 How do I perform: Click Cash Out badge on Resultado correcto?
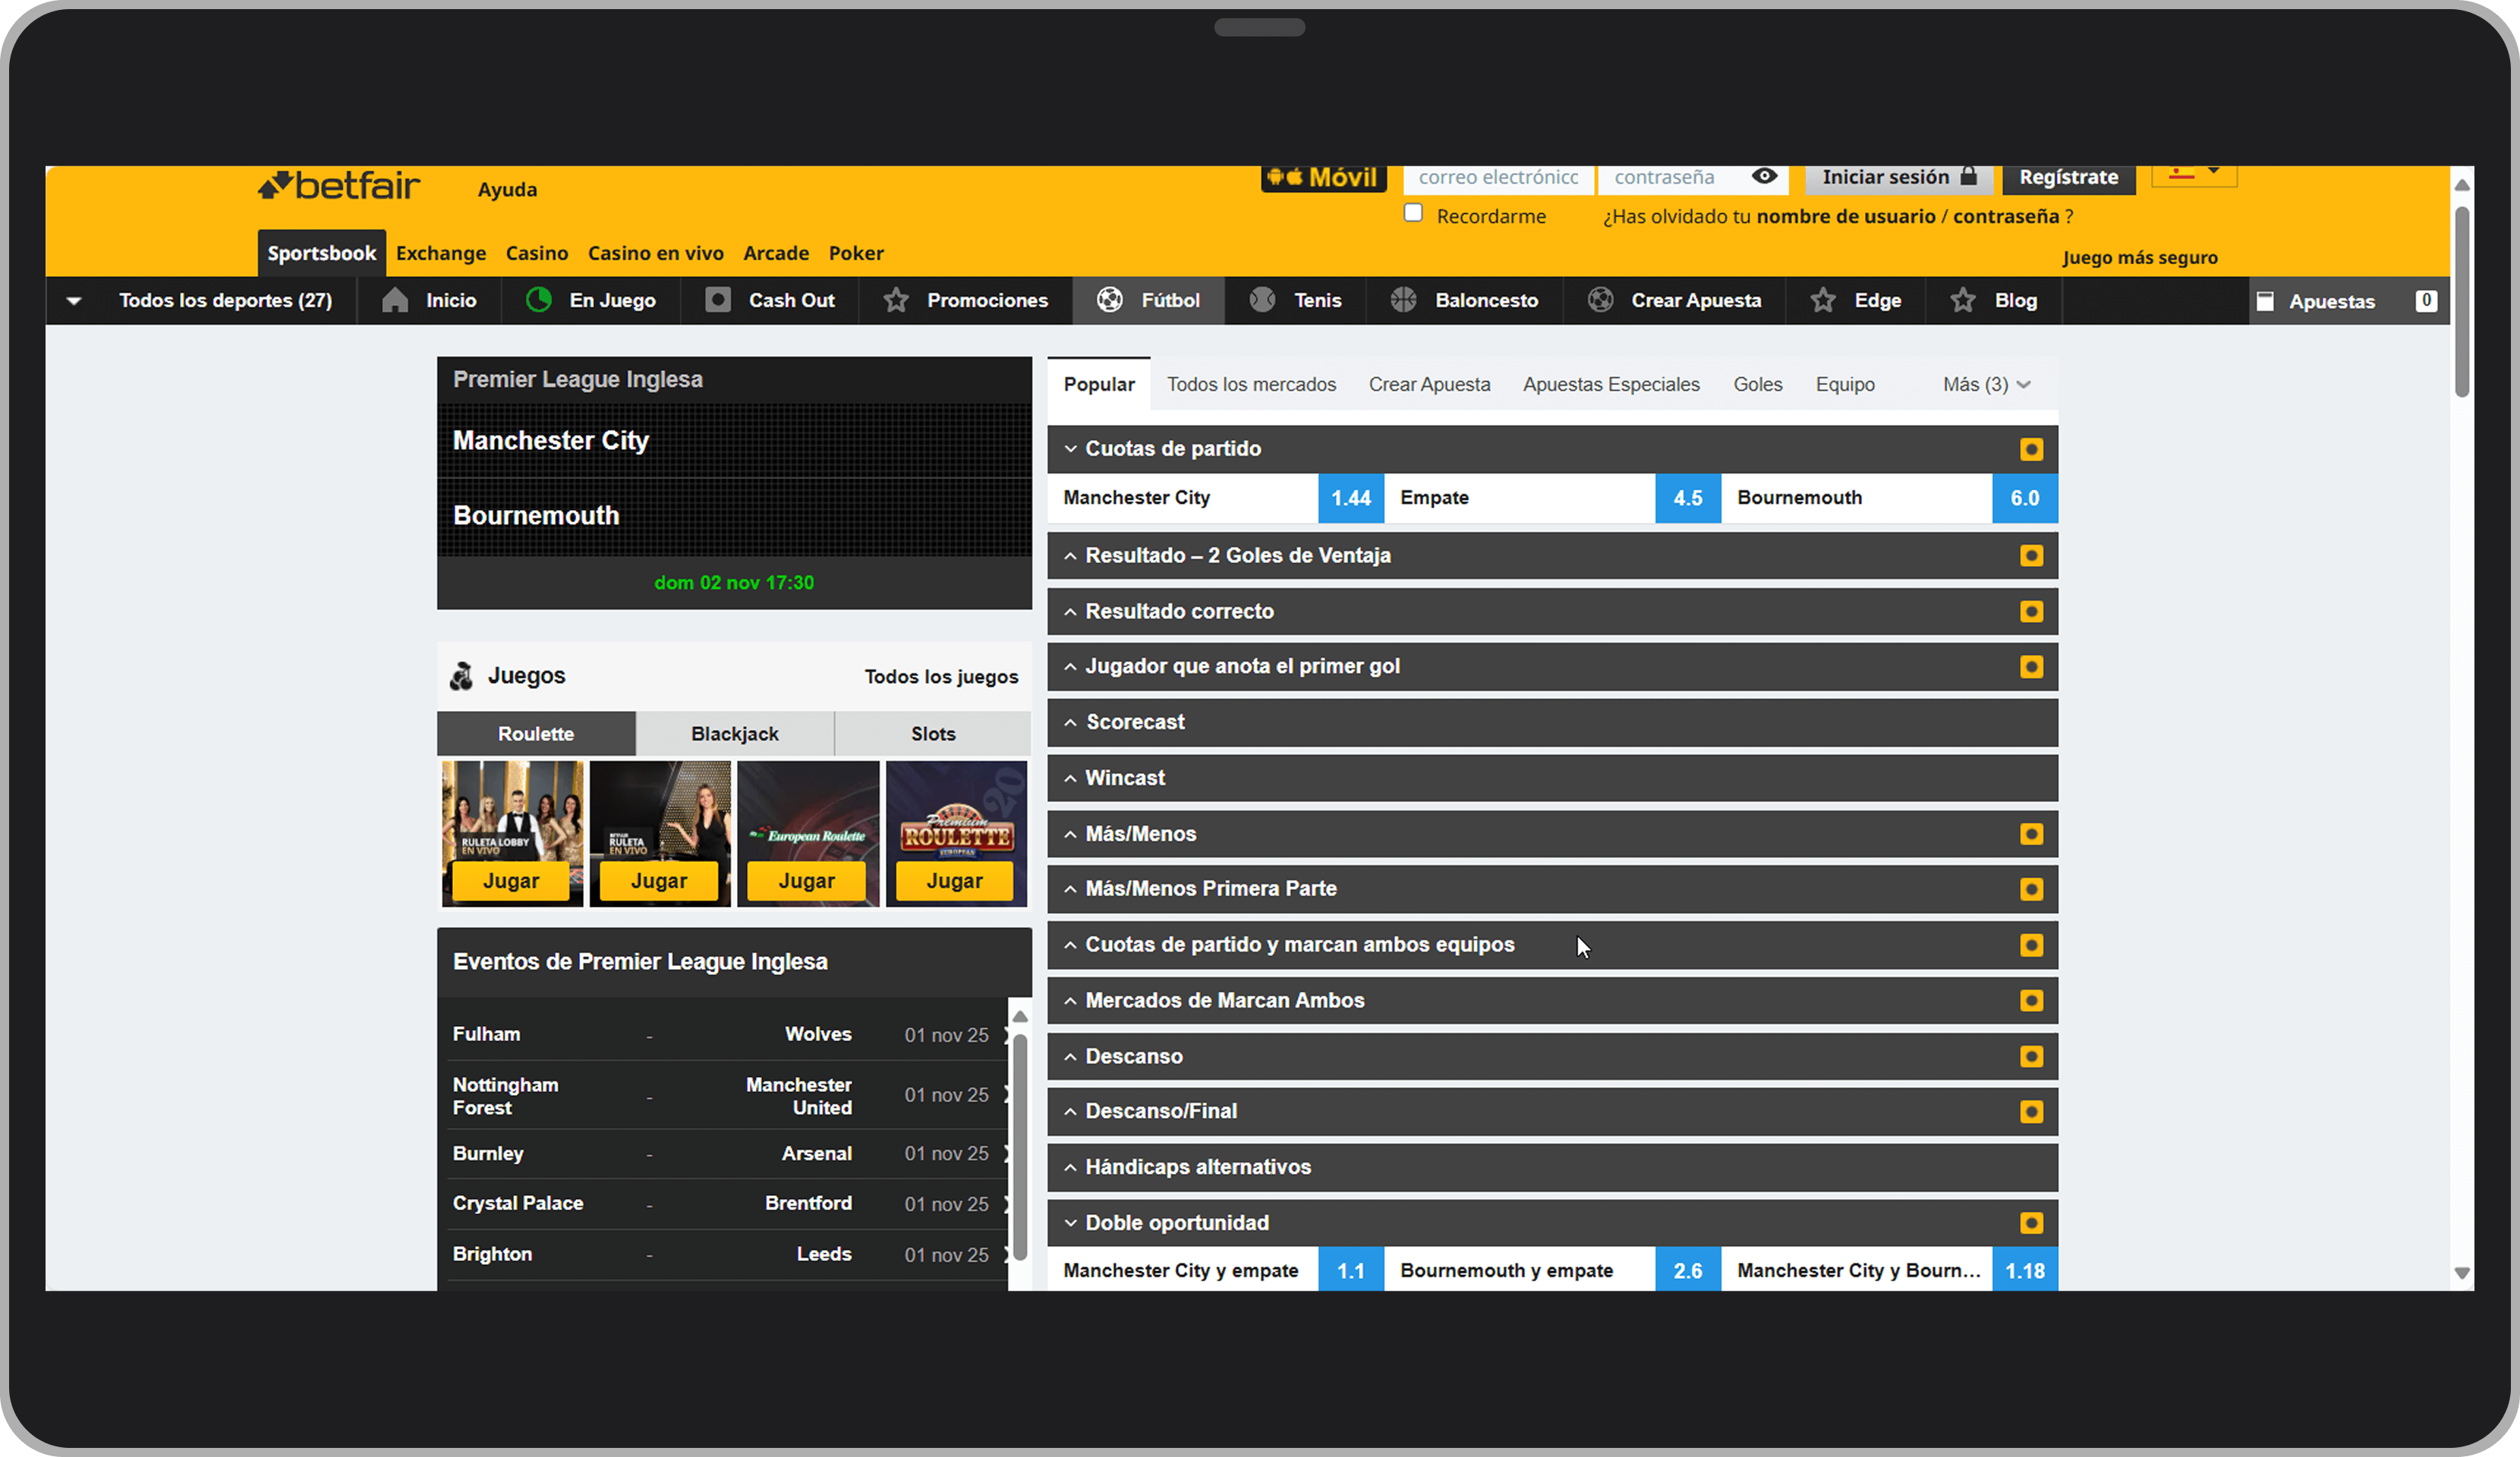[2031, 611]
